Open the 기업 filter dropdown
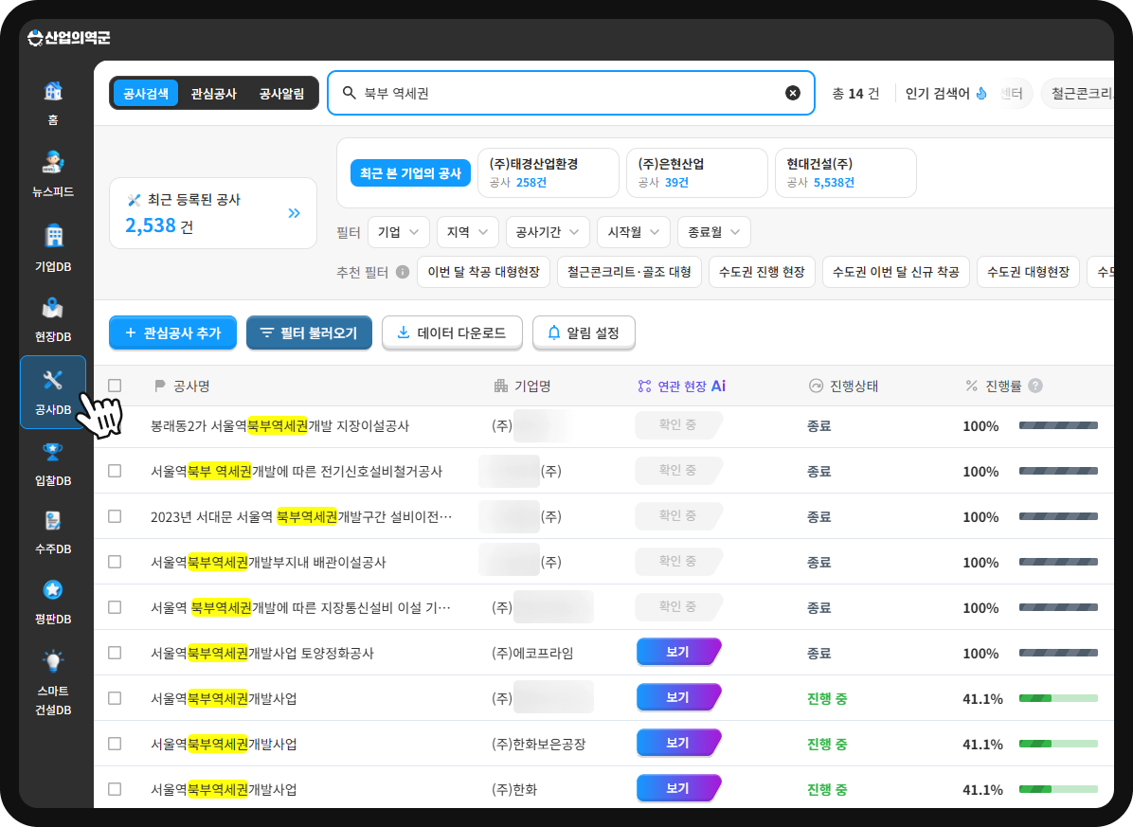This screenshot has height=827, width=1133. 398,233
